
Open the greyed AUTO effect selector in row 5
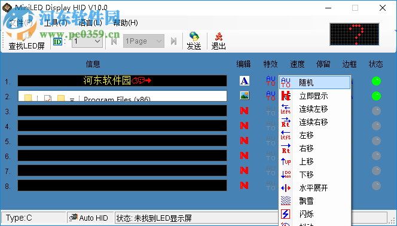271,141
